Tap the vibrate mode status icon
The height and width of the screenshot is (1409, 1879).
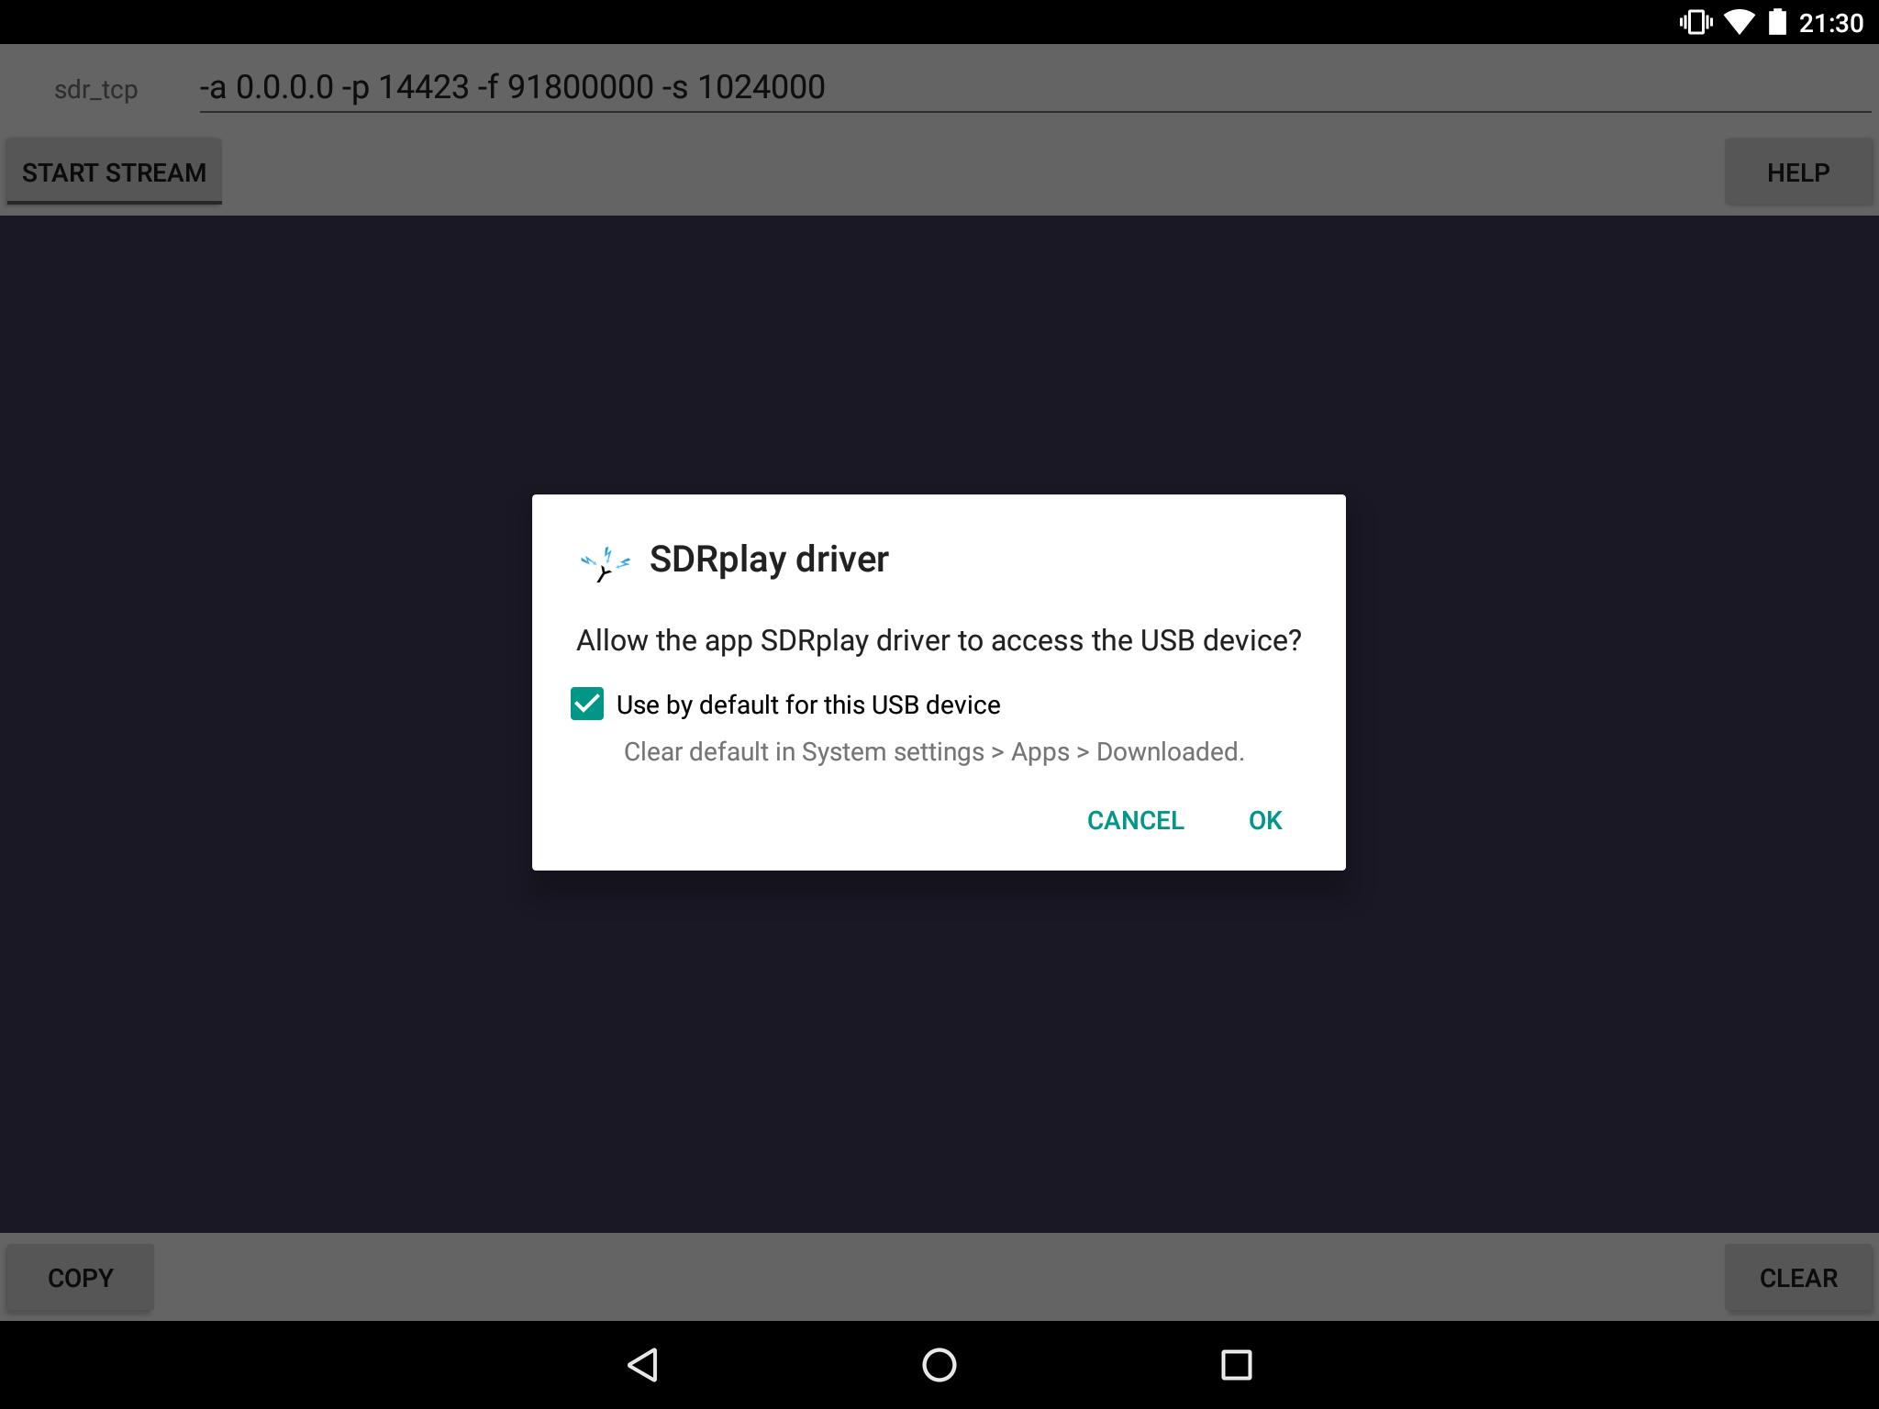1695,22
